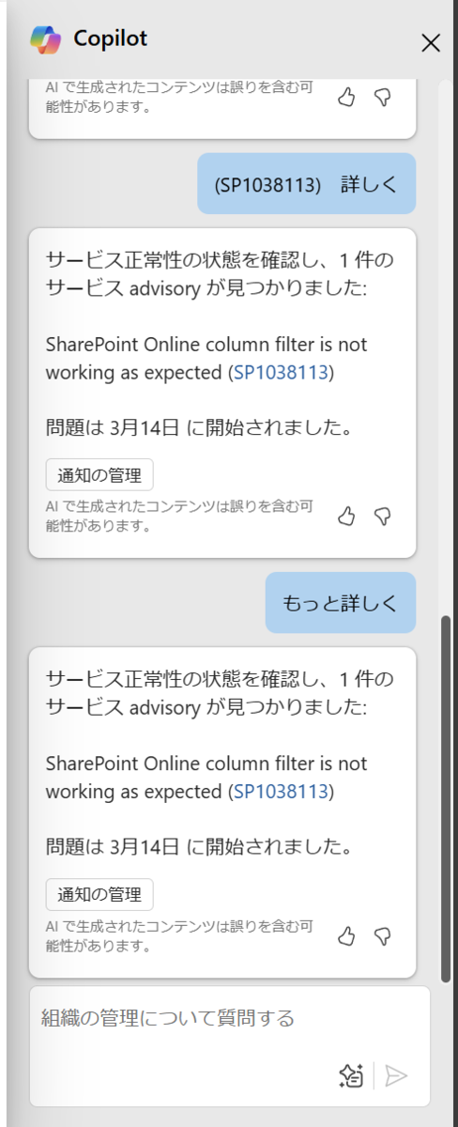Image resolution: width=458 pixels, height=1127 pixels.
Task: Click 通知の管理 button in the last response
Action: tap(99, 894)
